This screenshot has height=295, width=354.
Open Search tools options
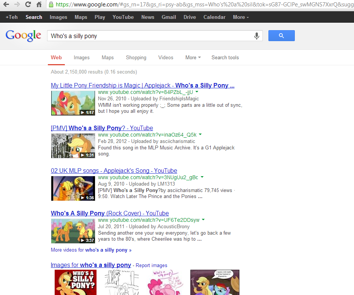pos(225,58)
